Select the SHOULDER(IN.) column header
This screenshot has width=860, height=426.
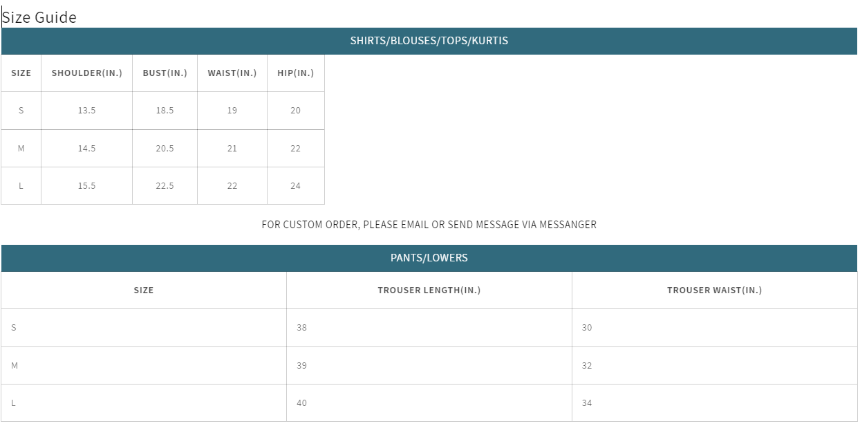(x=86, y=73)
